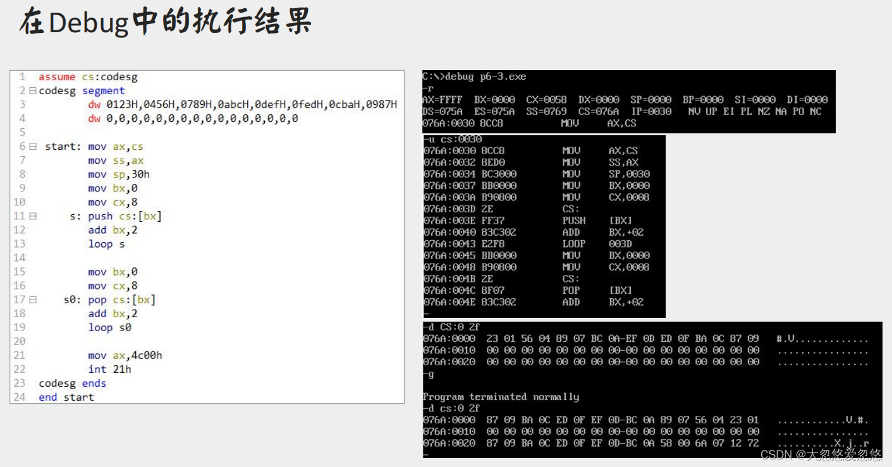The width and height of the screenshot is (892, 467).
Task: Click dump row 076A:0000 starting 23 01 56
Action: click(x=646, y=339)
